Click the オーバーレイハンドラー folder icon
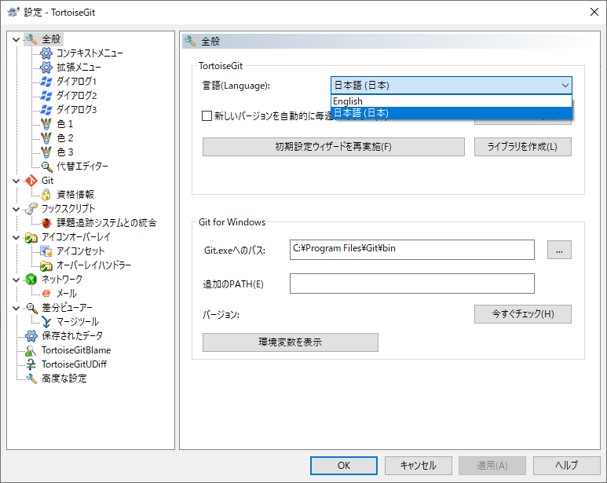The height and width of the screenshot is (483, 607). (46, 265)
